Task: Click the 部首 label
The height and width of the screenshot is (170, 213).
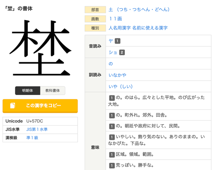Action: (95, 10)
